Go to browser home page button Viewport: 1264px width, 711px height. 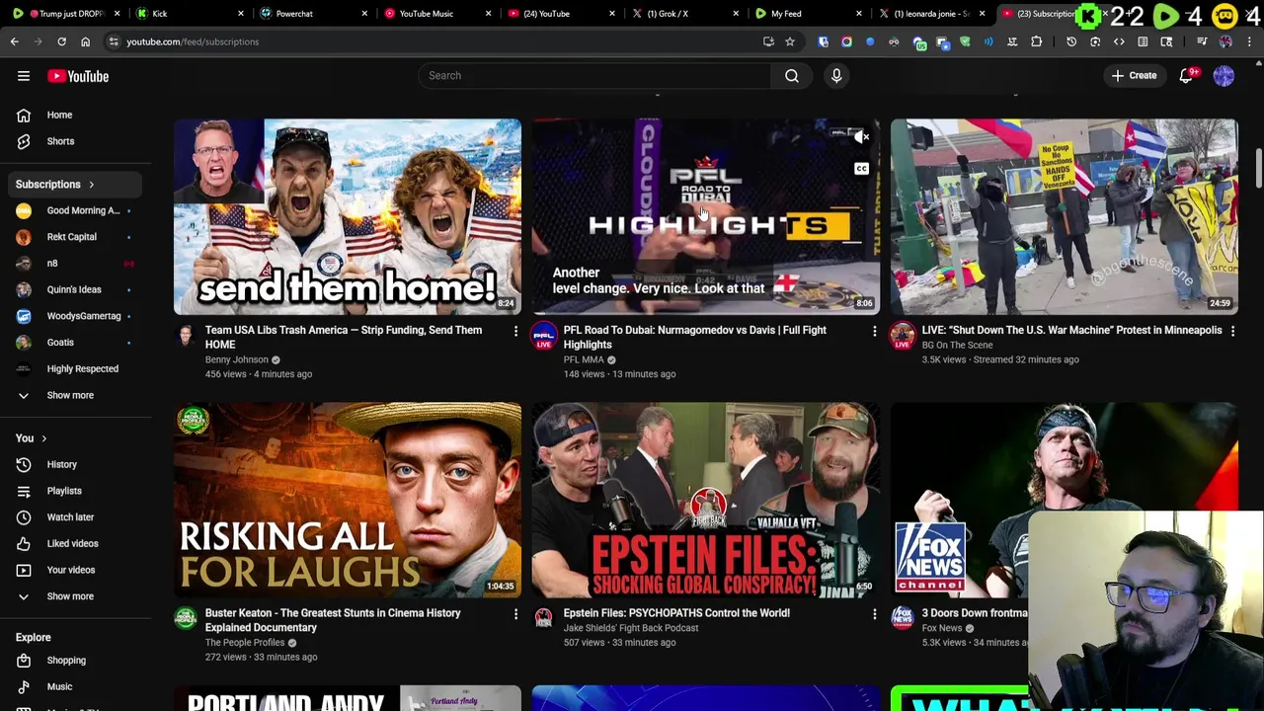[x=85, y=41]
